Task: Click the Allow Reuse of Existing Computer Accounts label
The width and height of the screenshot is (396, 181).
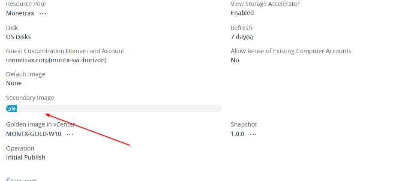Action: [291, 51]
